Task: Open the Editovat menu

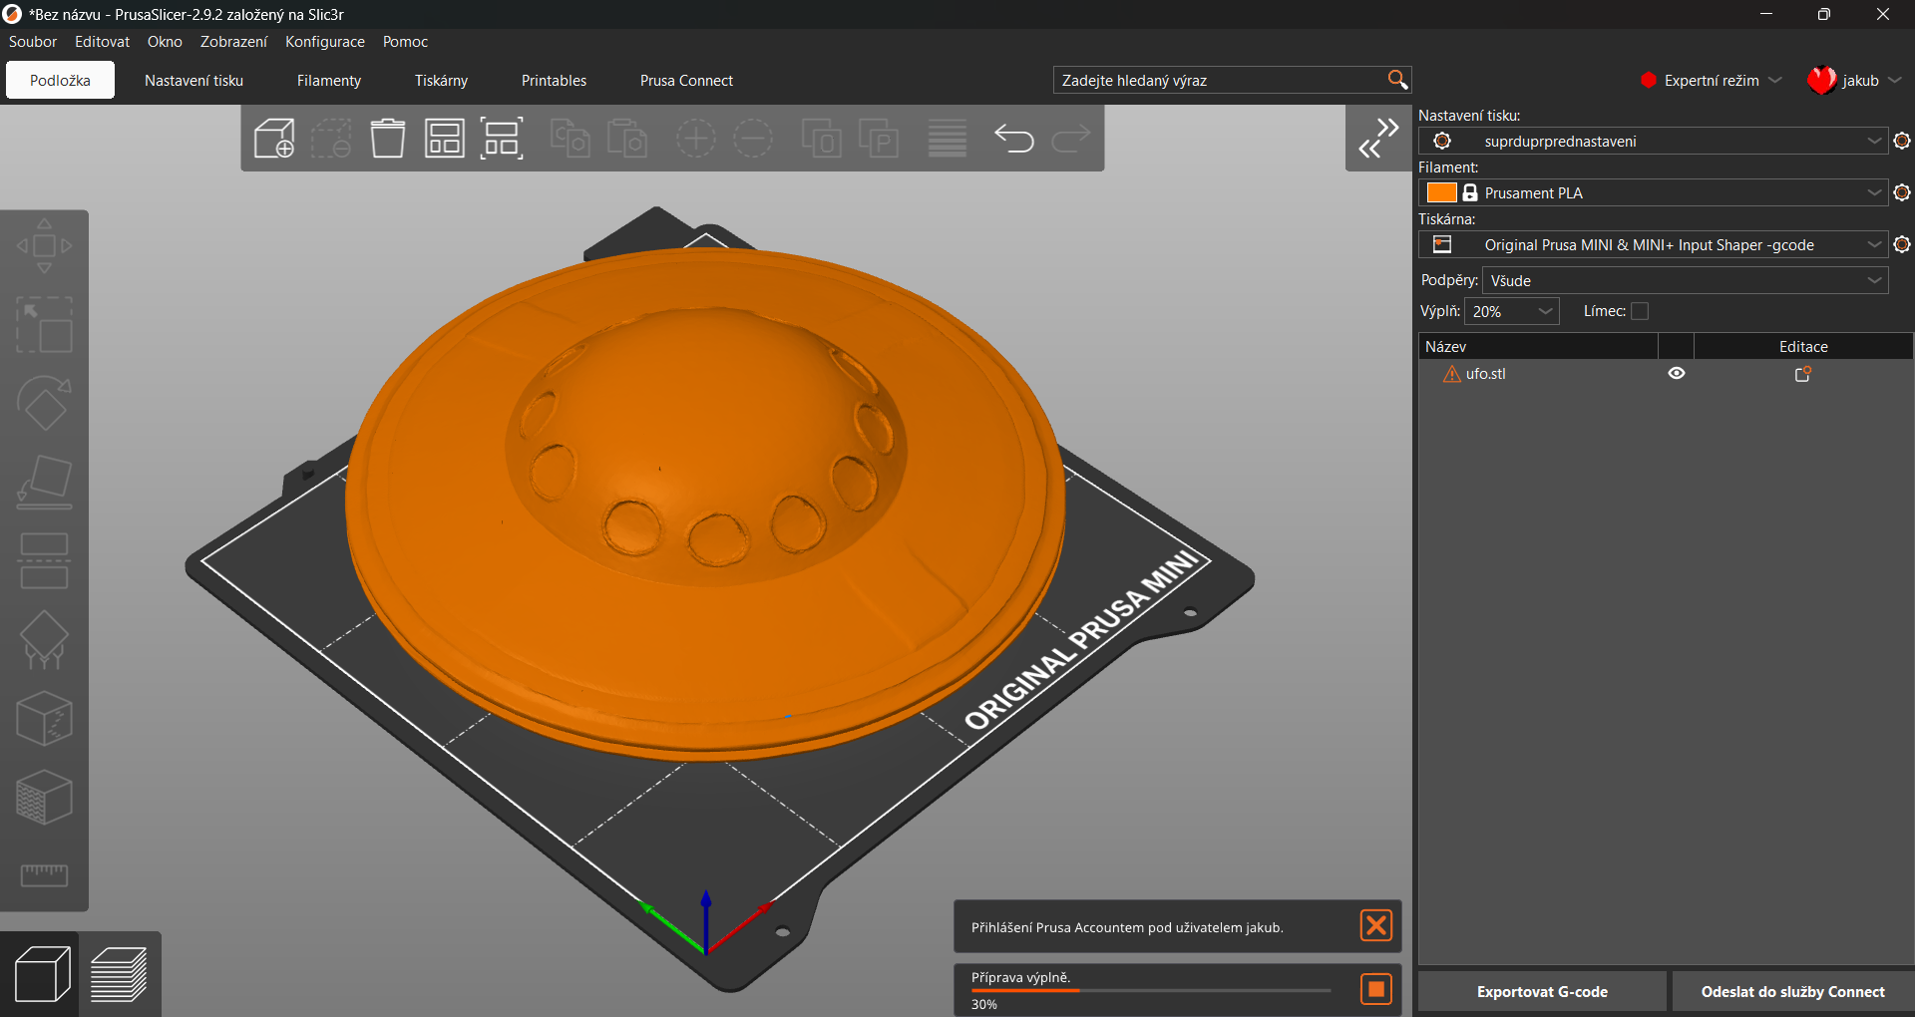Action: coord(102,42)
